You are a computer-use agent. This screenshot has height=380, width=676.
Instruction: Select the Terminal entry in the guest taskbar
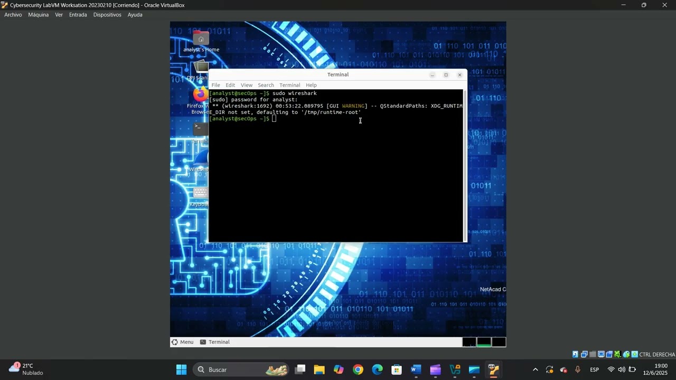pyautogui.click(x=215, y=342)
